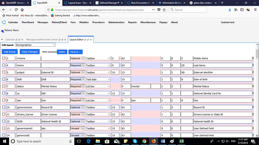Screen dimensions: 259x145
Task: Open the Firefox library icon
Action: 236,10
